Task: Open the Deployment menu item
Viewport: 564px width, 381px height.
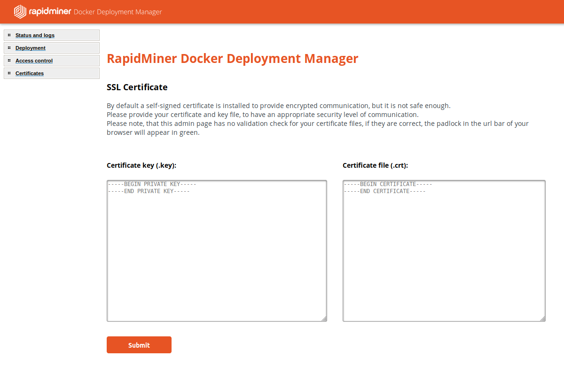Action: click(x=52, y=48)
